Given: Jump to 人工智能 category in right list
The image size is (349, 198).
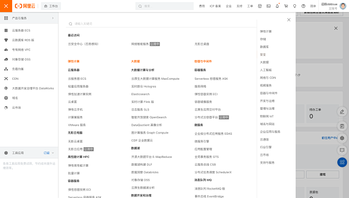Looking at the screenshot, I should pyautogui.click(x=266, y=70).
